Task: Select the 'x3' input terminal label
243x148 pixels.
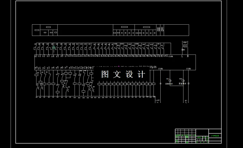Action: 48,56
